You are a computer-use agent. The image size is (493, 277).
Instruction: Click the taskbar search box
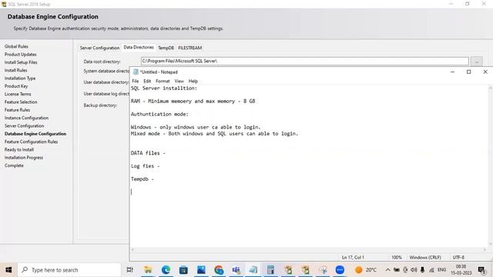coord(69,270)
